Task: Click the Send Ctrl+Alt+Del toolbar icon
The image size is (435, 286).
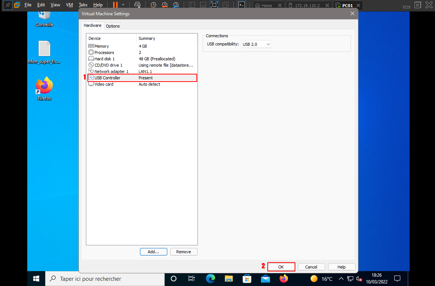Action: coord(137,5)
